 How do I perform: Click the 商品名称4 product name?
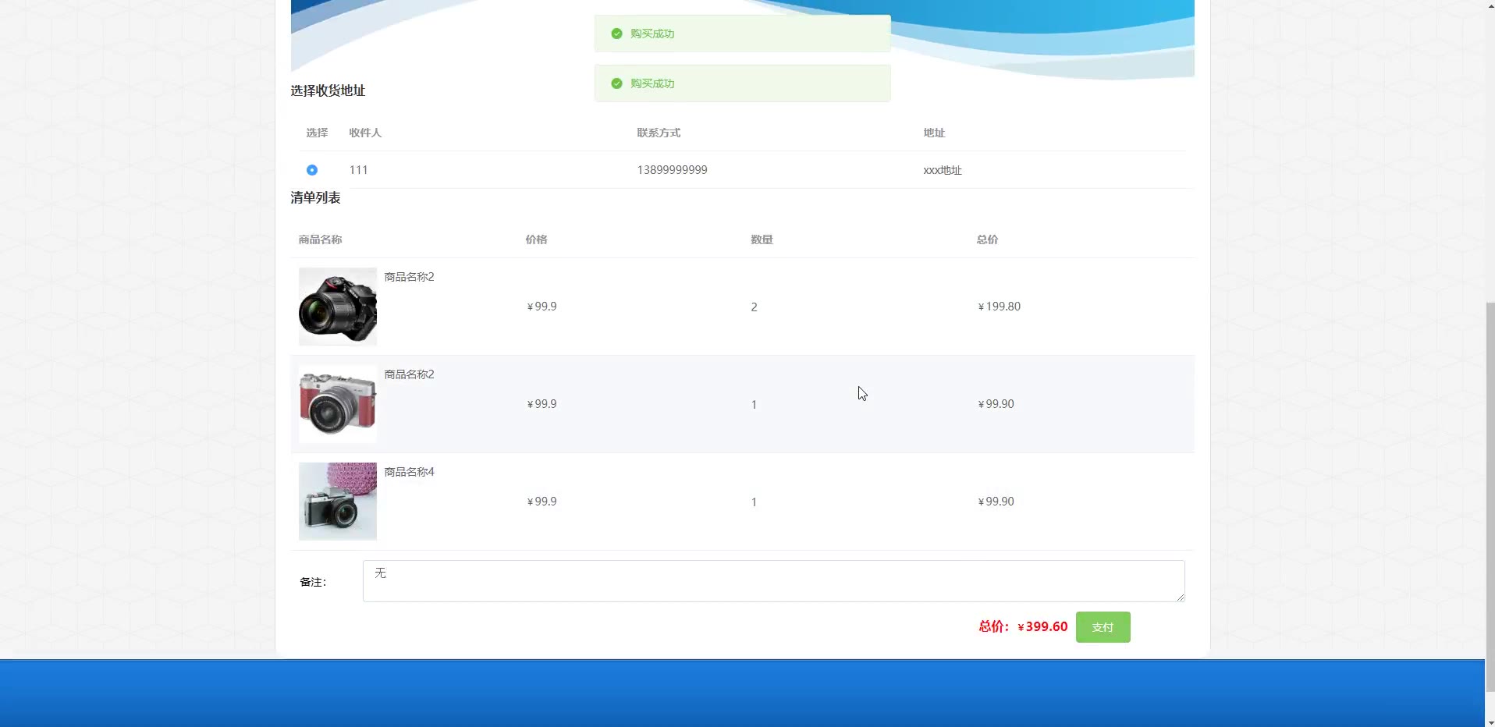[x=409, y=472]
